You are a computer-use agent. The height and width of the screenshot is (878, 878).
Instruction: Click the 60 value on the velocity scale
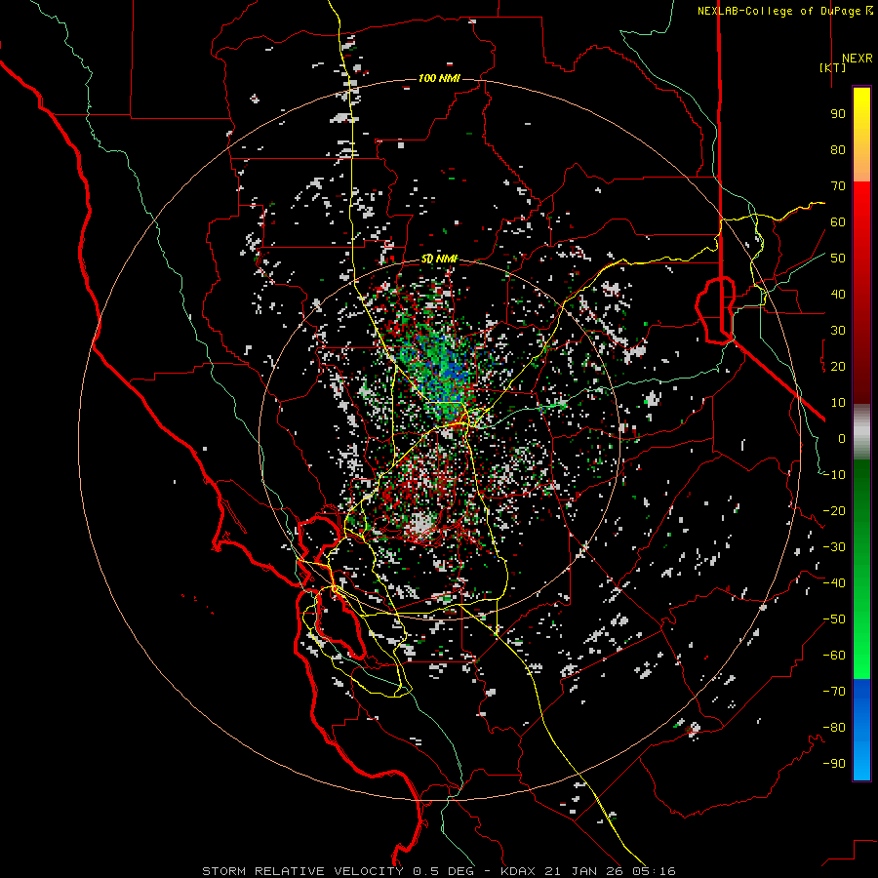[838, 222]
